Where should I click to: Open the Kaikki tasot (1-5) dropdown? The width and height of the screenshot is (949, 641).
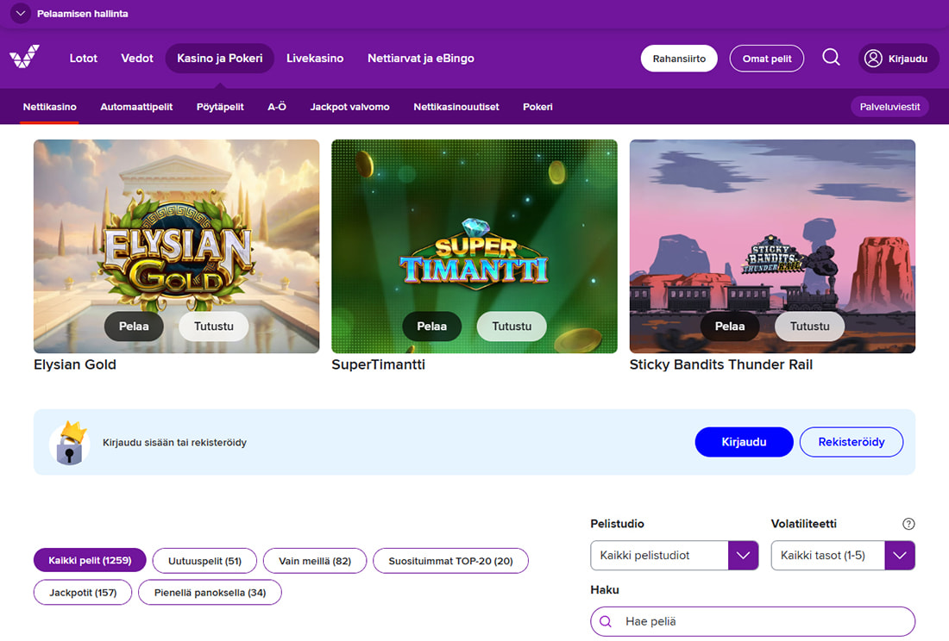point(843,555)
